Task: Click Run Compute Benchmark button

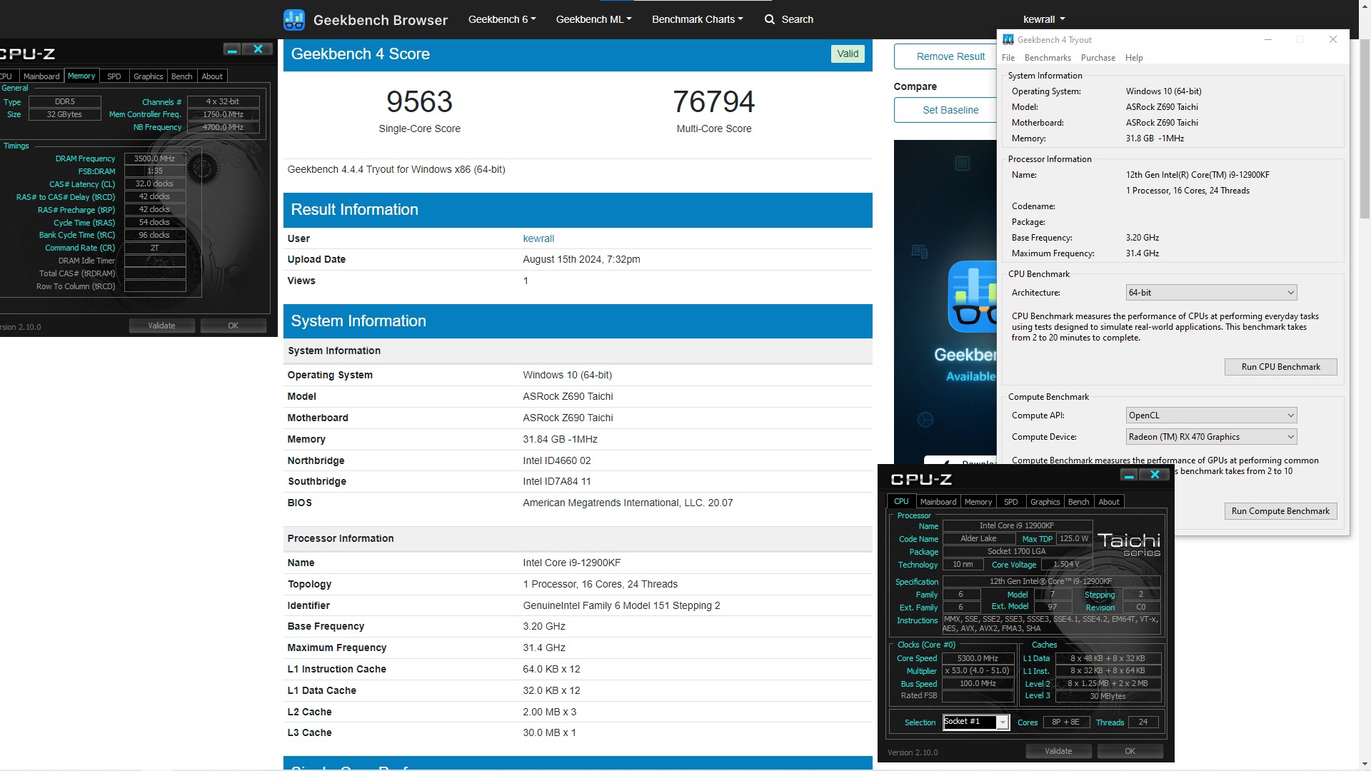Action: (1280, 511)
